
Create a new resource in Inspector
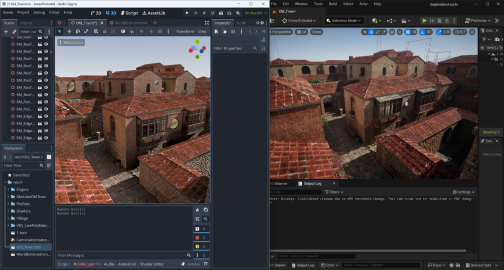click(x=216, y=31)
